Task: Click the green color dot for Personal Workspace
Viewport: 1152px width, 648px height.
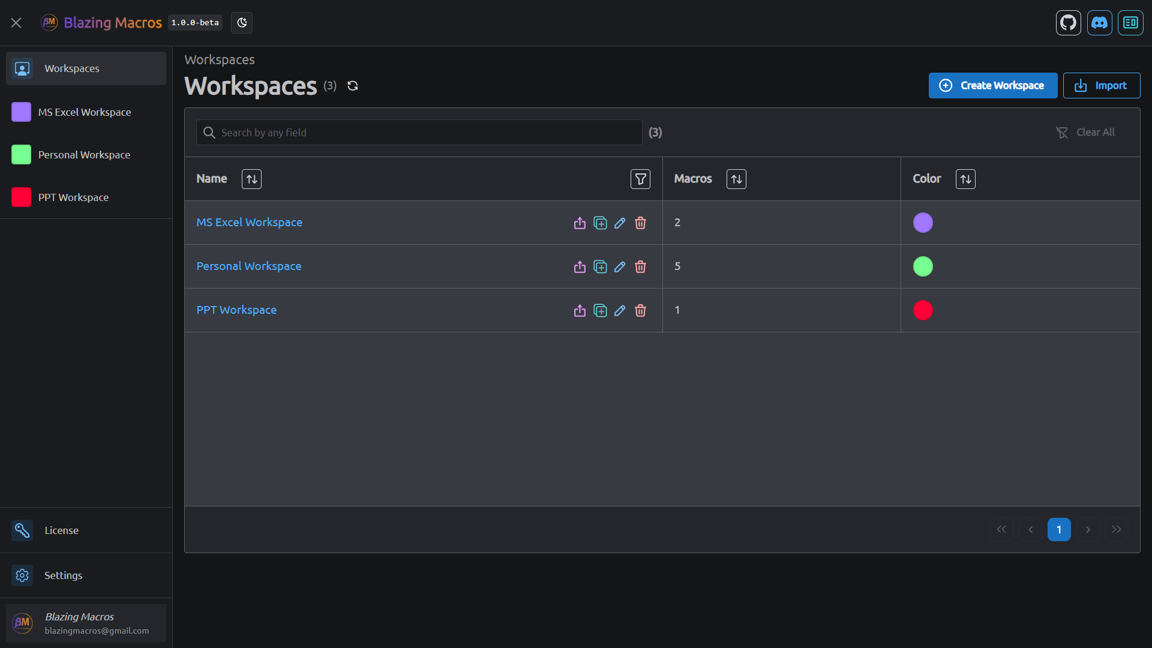Action: click(923, 266)
